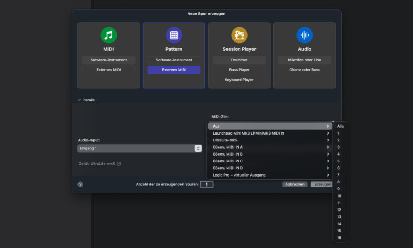
Task: Select MIDI channel 2
Action: [x=340, y=140]
